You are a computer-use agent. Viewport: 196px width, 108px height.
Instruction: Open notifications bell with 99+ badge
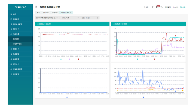click(157, 7)
